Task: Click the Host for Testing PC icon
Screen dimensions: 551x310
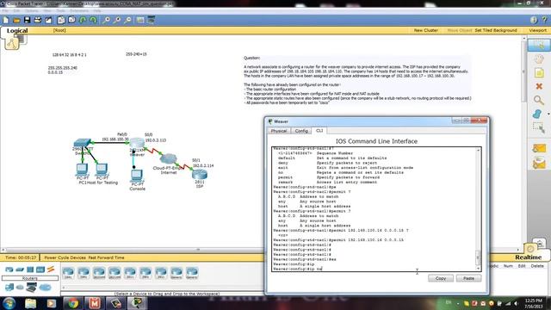Action: (102, 170)
